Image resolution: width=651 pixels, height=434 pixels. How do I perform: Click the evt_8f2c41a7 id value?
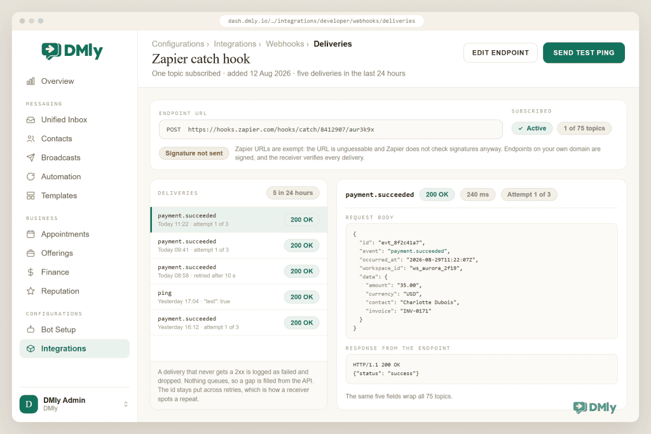400,243
